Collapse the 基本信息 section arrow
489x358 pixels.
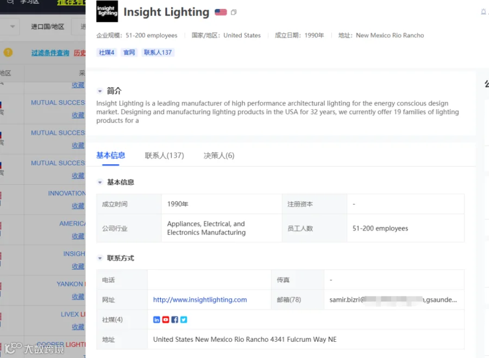[100, 182]
